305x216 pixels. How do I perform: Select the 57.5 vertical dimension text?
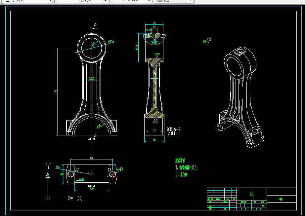point(137,47)
